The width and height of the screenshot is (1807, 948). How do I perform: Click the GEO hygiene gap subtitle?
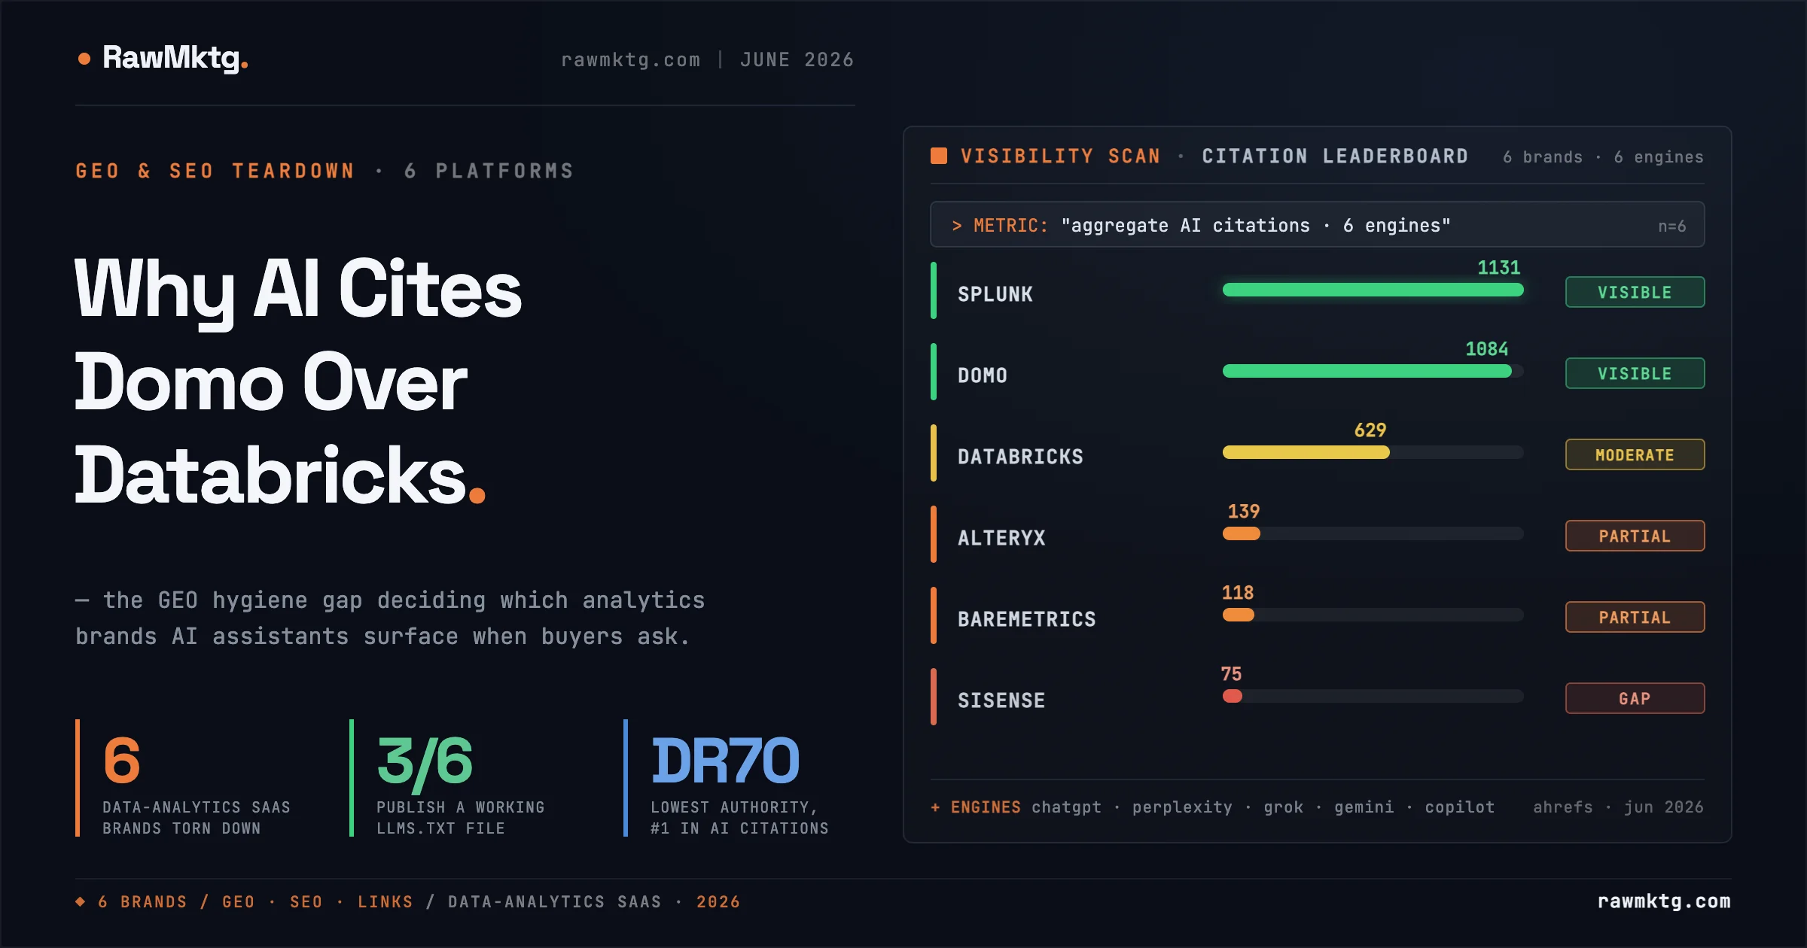[390, 618]
